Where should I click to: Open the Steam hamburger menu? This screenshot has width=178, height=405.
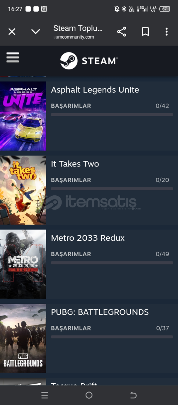click(x=13, y=57)
